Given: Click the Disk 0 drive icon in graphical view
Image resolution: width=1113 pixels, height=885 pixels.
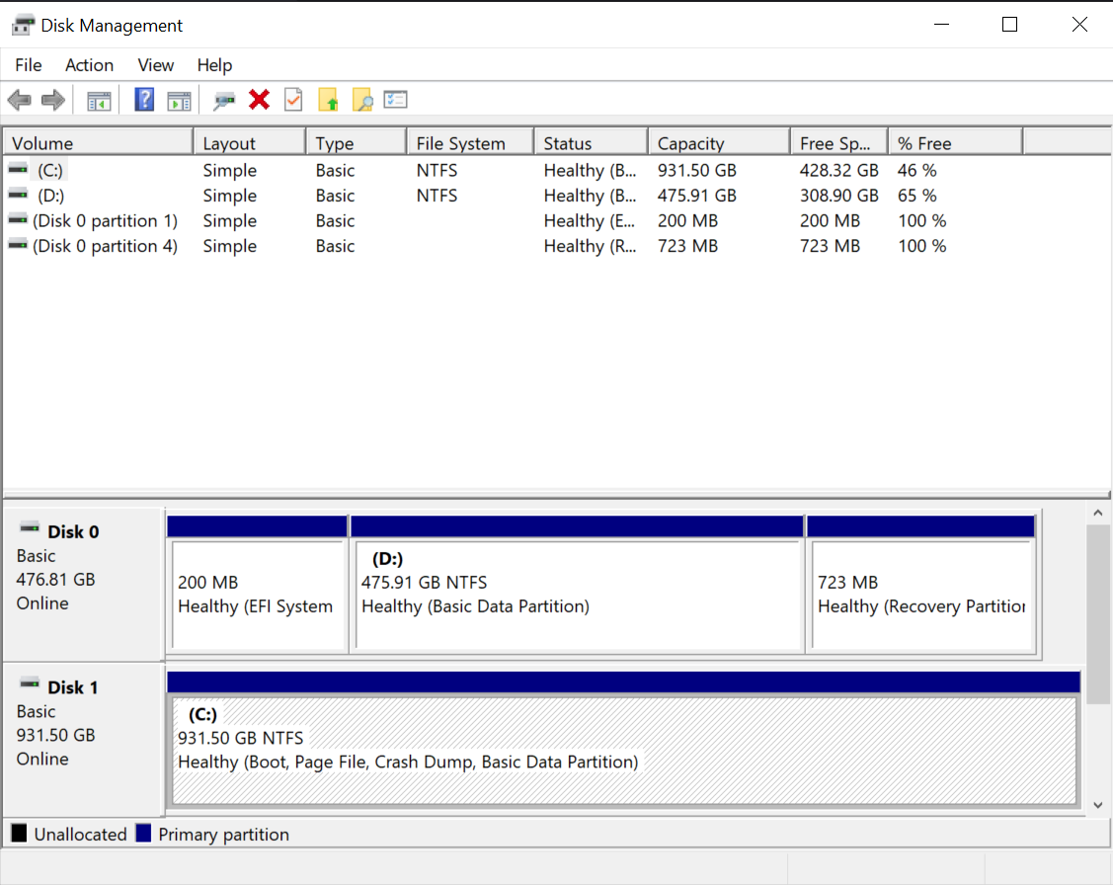Looking at the screenshot, I should coord(29,527).
